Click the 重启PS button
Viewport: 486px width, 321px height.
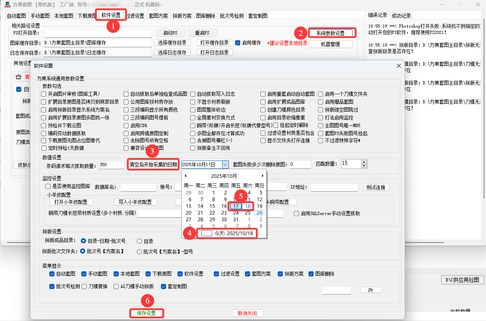(x=202, y=33)
